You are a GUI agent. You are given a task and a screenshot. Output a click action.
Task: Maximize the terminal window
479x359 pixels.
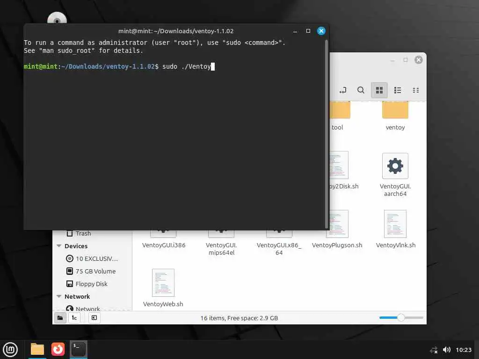coord(308,31)
